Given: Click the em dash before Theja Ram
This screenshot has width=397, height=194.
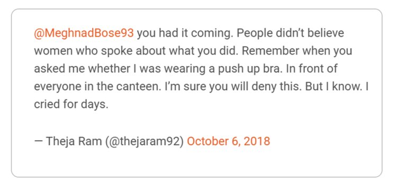Looking at the screenshot, I should (38, 141).
